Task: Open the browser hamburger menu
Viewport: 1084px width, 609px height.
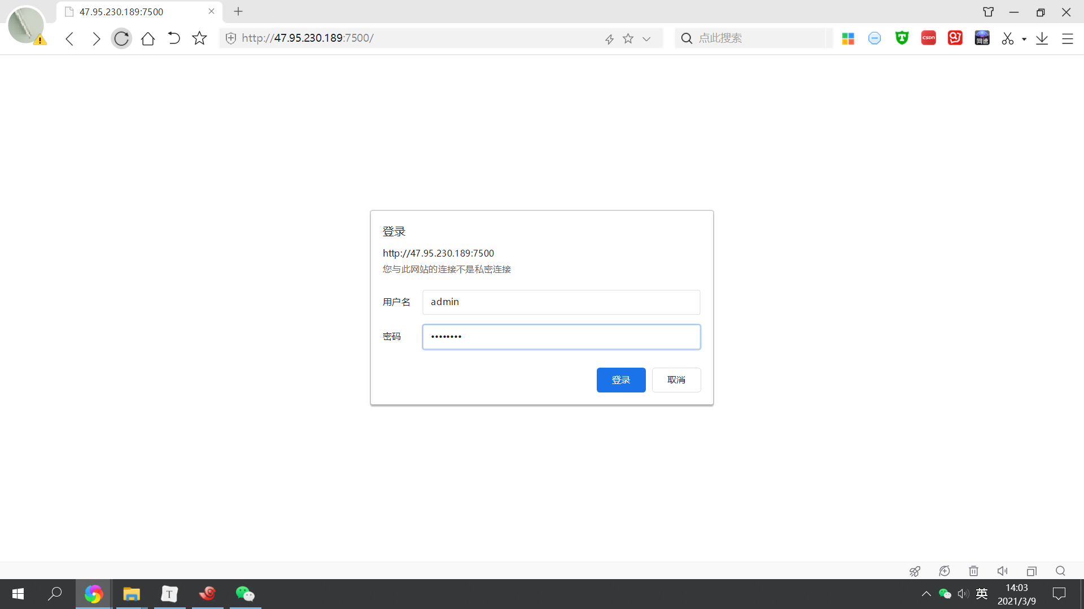Action: coord(1068,38)
